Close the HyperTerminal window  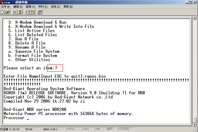195,2
